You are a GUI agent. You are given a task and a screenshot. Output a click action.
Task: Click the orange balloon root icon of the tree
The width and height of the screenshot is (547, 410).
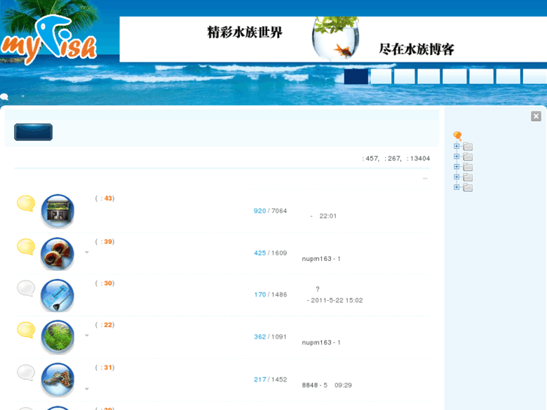click(x=457, y=135)
